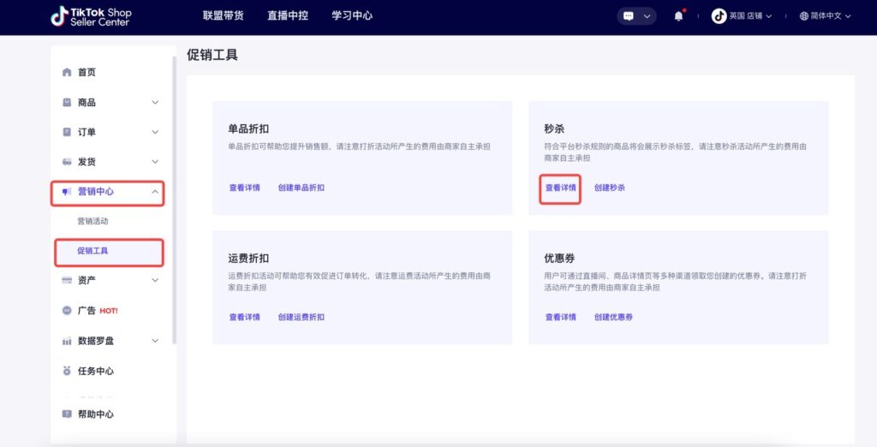Click 创建优惠券 link
The height and width of the screenshot is (447, 877).
[x=613, y=317]
